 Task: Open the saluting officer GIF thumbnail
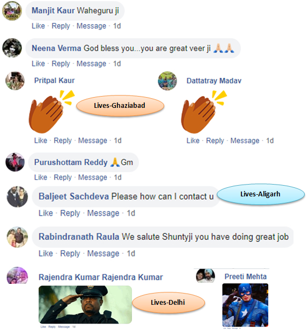coord(85,305)
